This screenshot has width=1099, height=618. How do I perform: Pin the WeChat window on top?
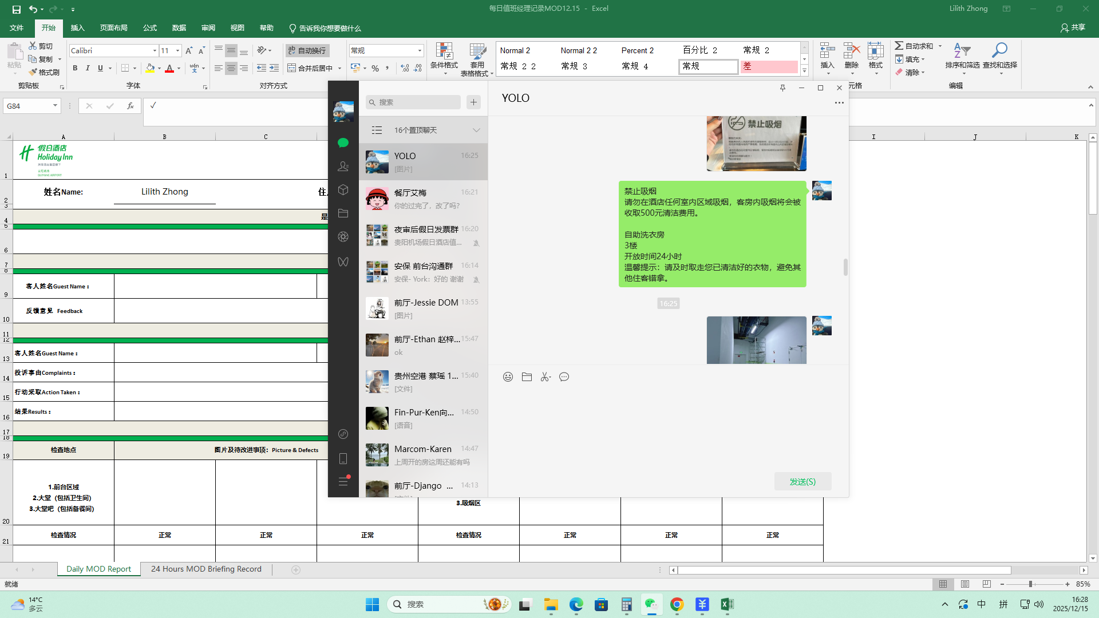782,88
